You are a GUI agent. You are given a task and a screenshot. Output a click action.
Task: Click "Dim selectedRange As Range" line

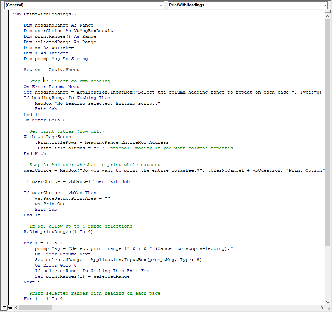tap(60, 42)
